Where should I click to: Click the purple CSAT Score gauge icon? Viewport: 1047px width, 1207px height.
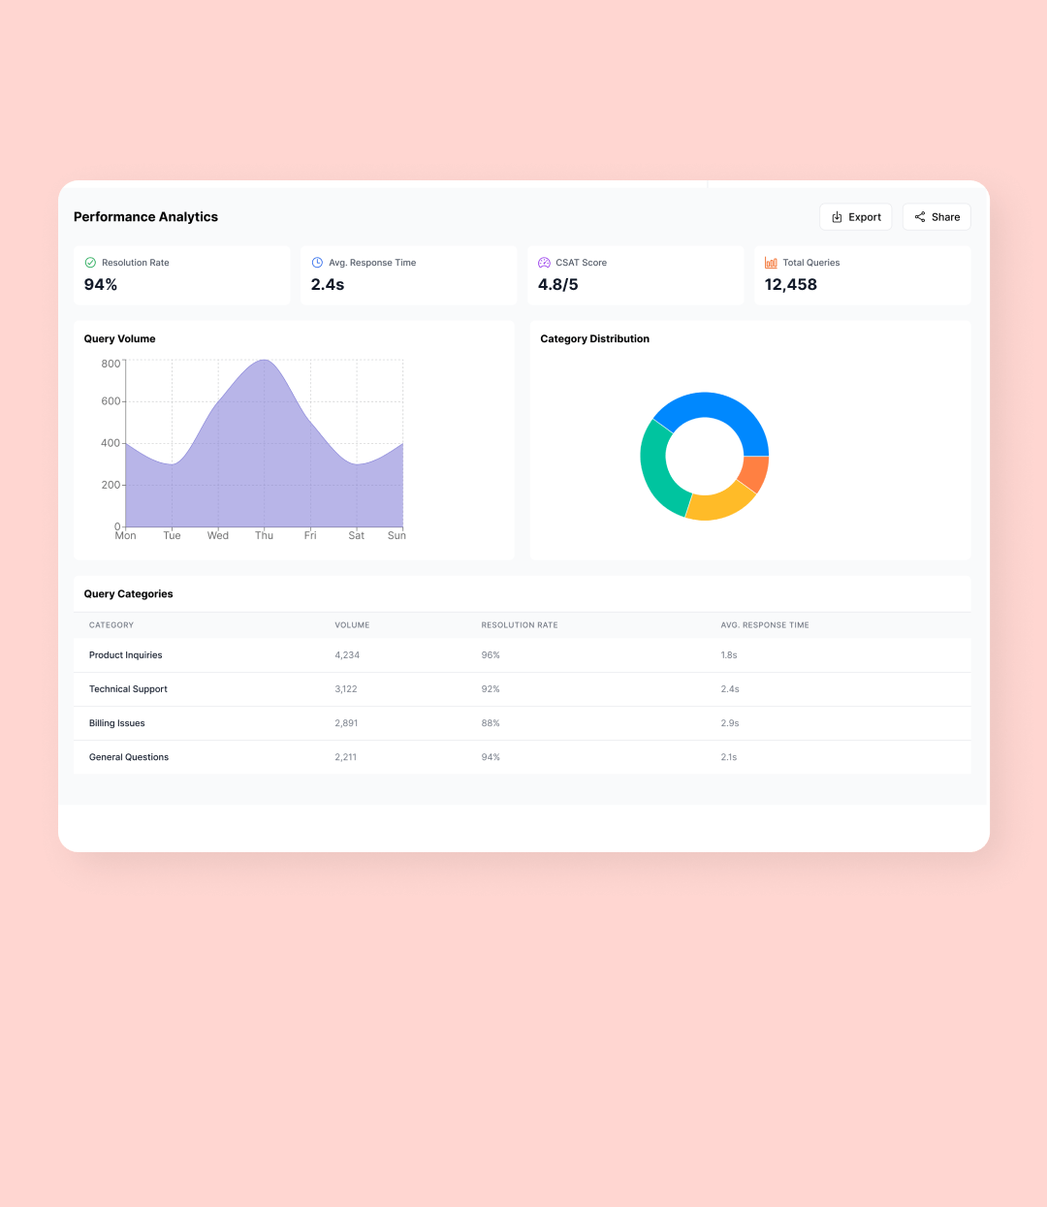coord(544,263)
